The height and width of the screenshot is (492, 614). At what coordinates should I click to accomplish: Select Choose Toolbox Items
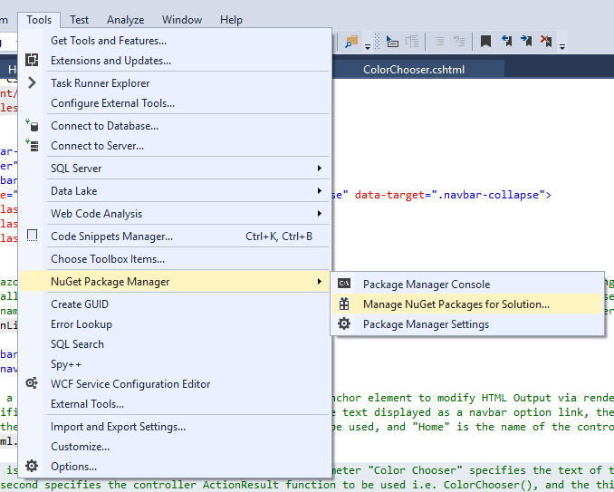pyautogui.click(x=174, y=259)
